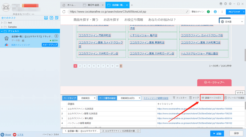Click the data count 48 link
Viewport: 246px width, 137px height.
point(23,40)
